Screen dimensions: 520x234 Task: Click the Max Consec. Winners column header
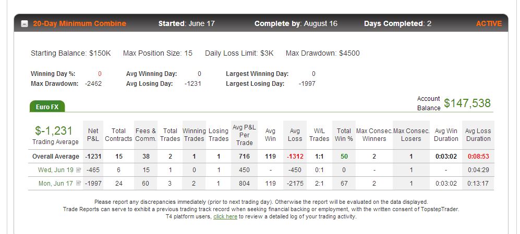[x=374, y=135]
